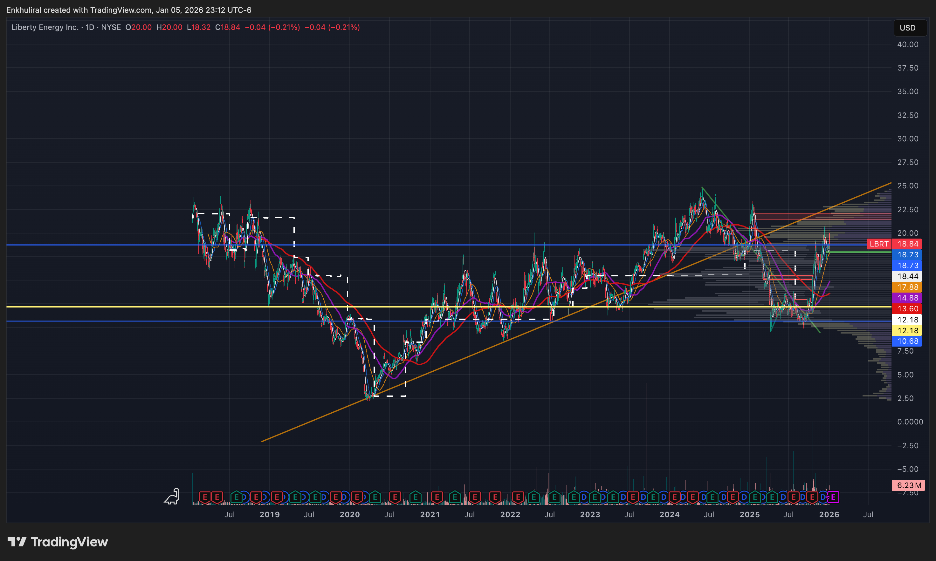
Task: Click the bottom blue 10.68 price label
Action: 908,341
